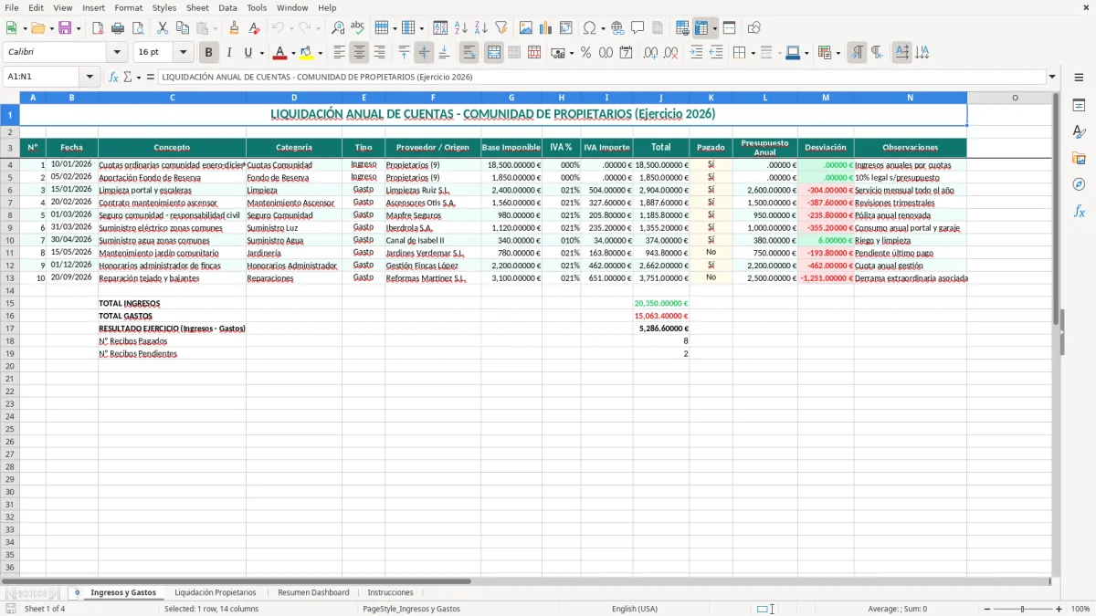Insert Hyperlink globe icon

click(x=617, y=28)
